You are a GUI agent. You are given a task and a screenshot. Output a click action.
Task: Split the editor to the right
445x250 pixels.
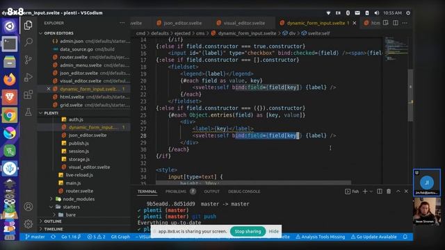pyautogui.click(x=396, y=23)
